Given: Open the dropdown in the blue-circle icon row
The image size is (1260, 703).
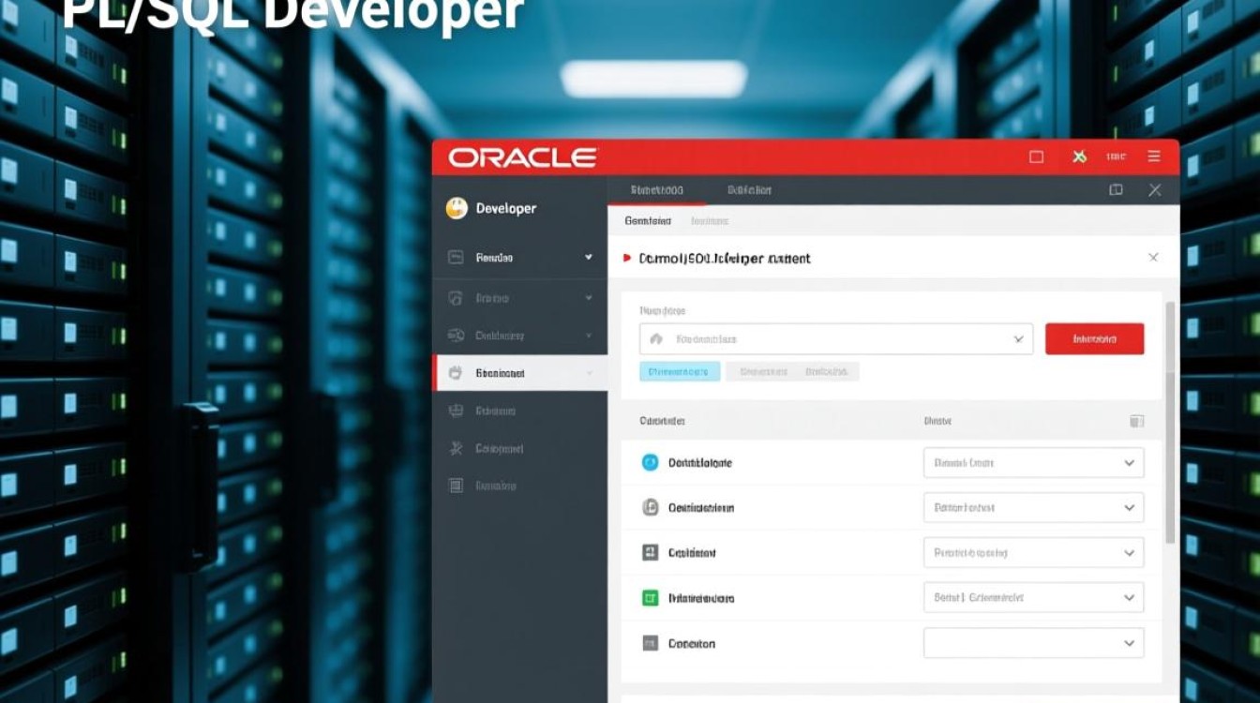Looking at the screenshot, I should click(x=1034, y=462).
